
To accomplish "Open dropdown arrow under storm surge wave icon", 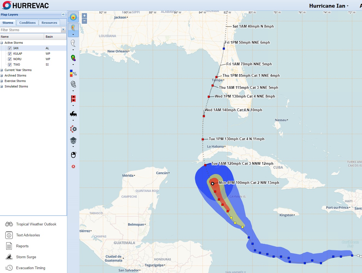I will [x=73, y=121].
